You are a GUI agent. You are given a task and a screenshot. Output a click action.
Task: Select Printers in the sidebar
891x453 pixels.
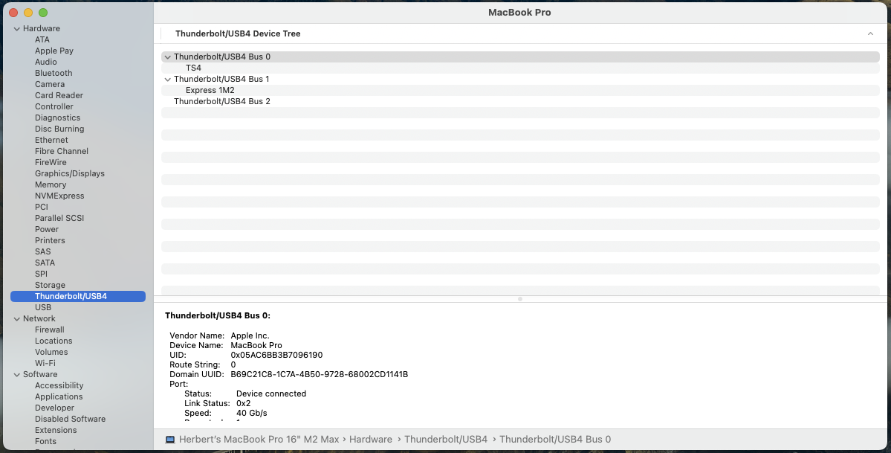[50, 240]
